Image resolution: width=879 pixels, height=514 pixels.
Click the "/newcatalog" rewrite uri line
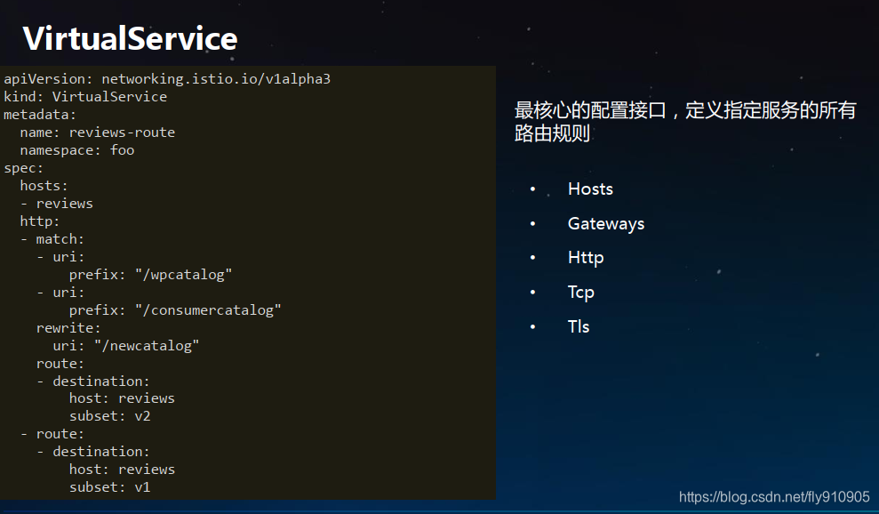(x=125, y=345)
